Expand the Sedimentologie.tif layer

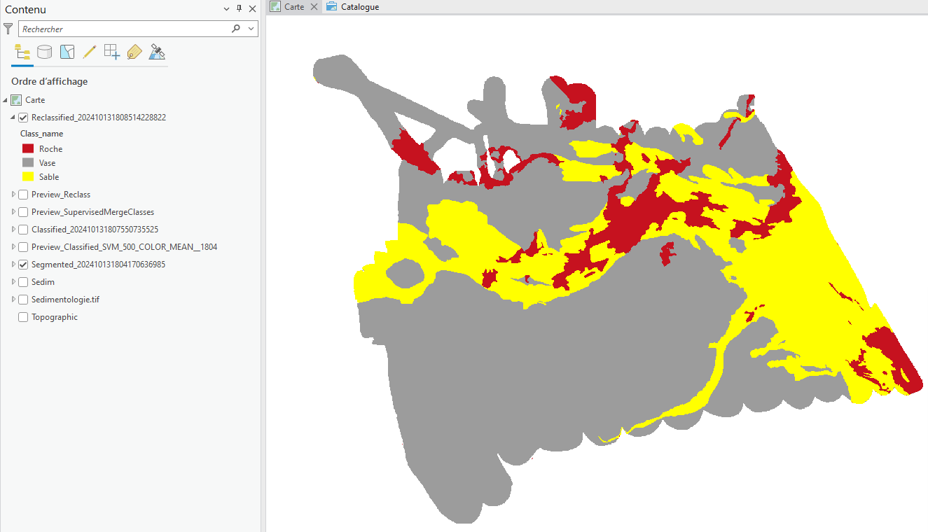coord(13,300)
